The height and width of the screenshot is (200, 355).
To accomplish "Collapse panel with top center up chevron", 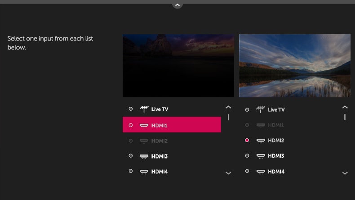I will coord(177,5).
